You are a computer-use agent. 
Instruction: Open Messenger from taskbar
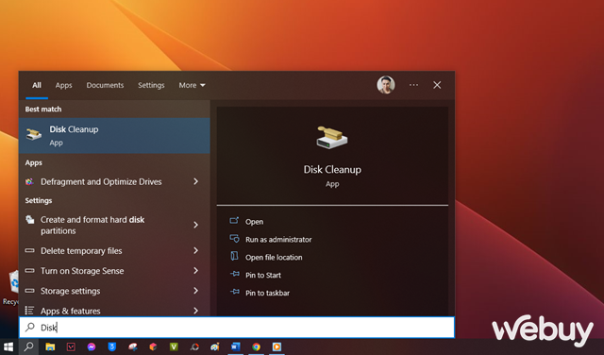point(92,347)
